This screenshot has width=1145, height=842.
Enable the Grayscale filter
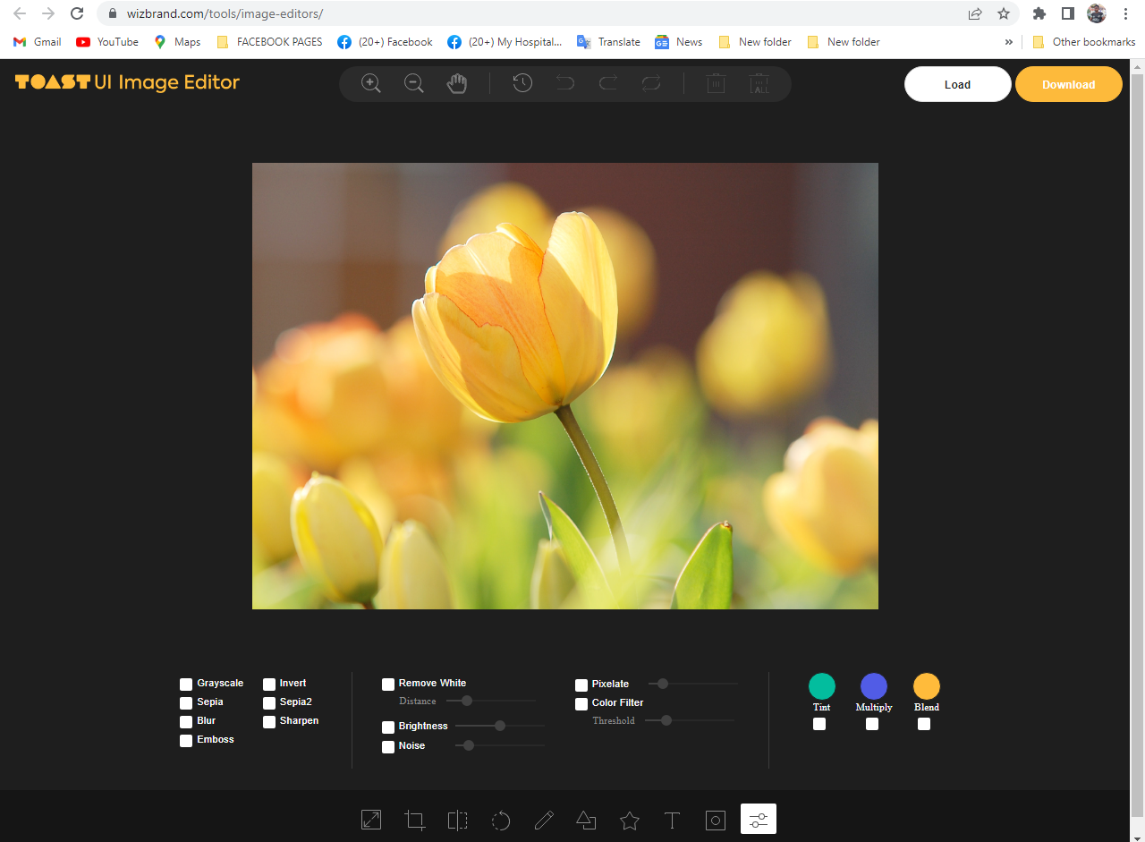(x=185, y=683)
